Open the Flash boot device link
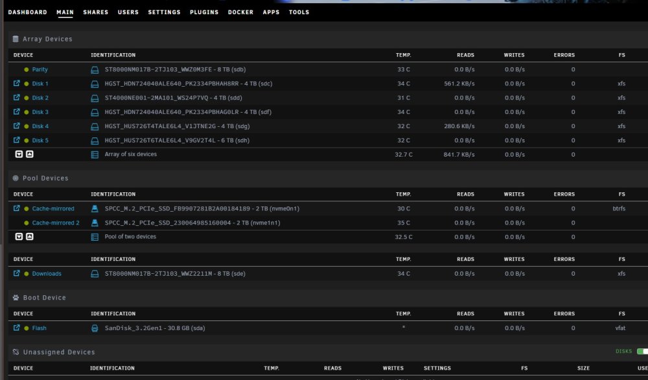Viewport: 648px width, 380px height. pyautogui.click(x=40, y=328)
